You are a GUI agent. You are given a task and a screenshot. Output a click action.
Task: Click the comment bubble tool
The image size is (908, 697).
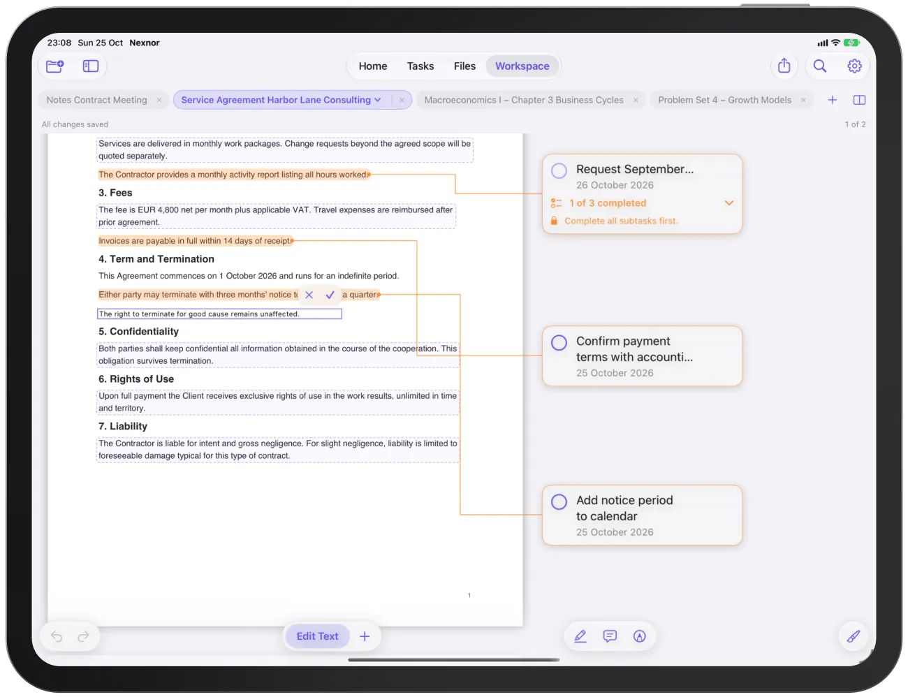610,636
